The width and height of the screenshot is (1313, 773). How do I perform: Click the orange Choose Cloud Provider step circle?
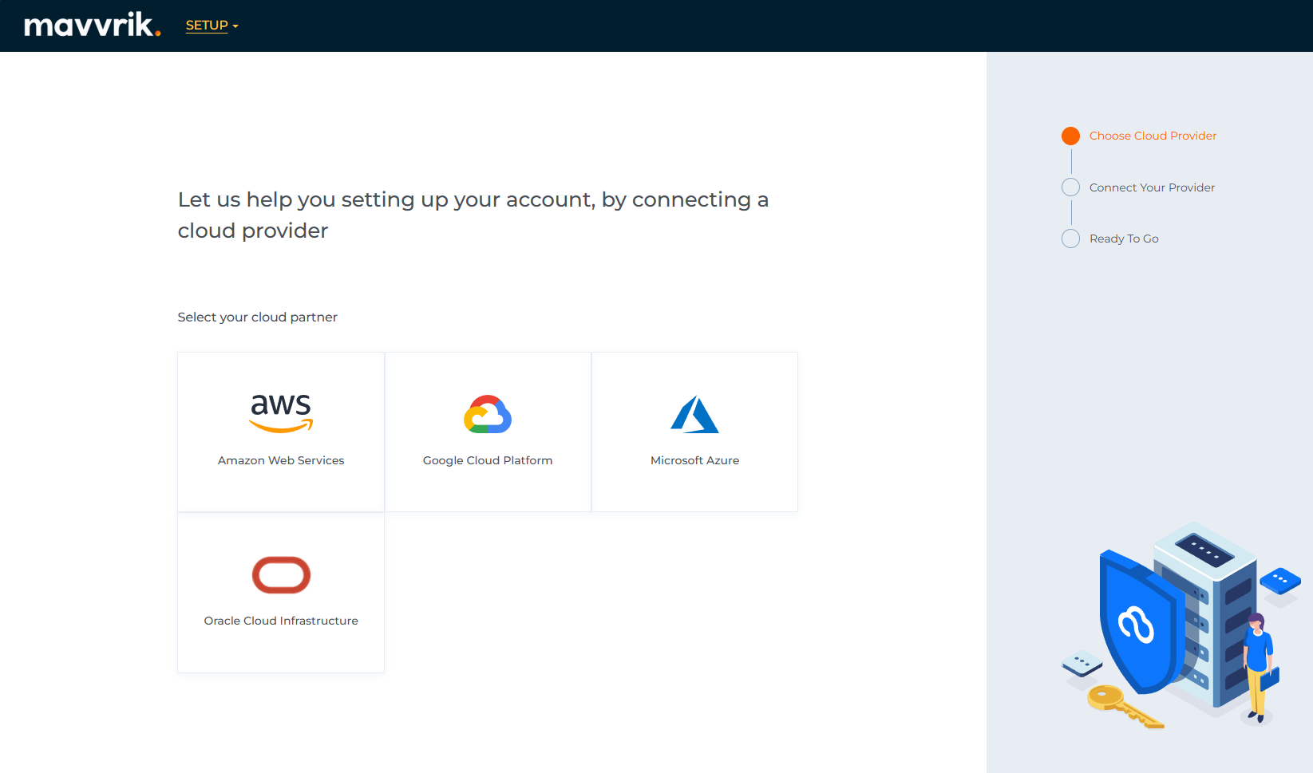pyautogui.click(x=1070, y=136)
